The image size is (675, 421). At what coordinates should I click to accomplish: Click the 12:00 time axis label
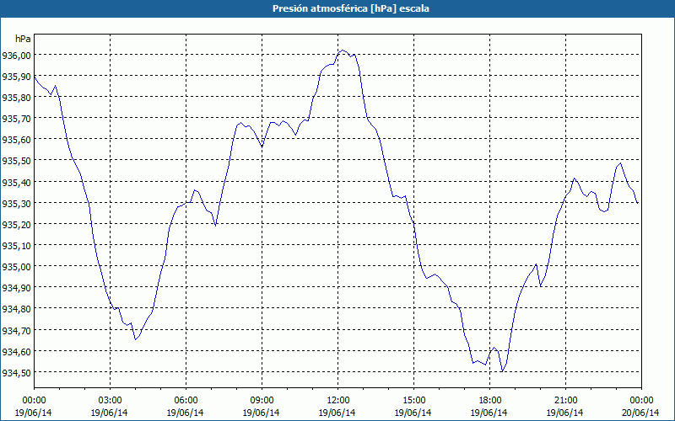pyautogui.click(x=338, y=401)
